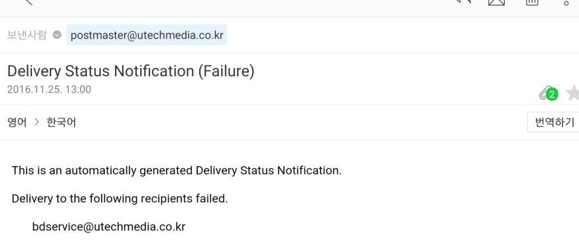Select sender chip postmaster@utechmedia.co.kr
The height and width of the screenshot is (251, 579).
[x=147, y=35]
